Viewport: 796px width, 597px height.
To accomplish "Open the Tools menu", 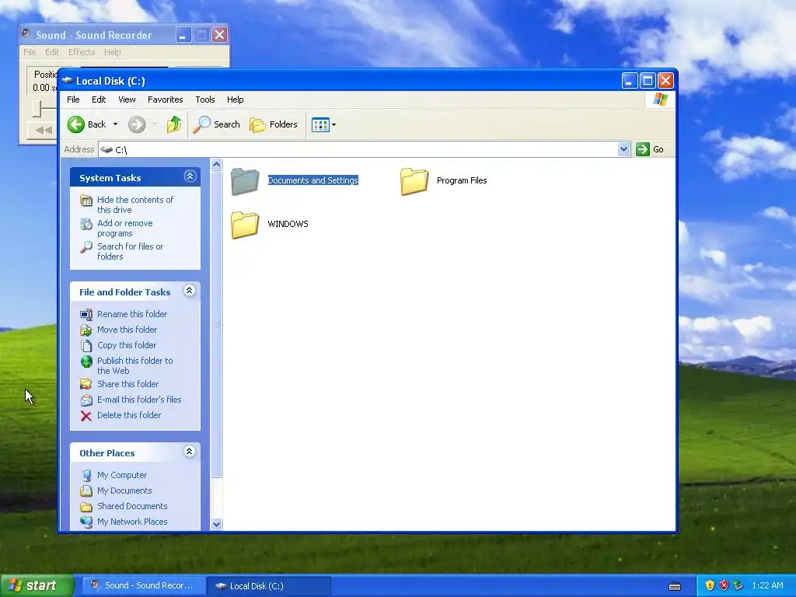I will click(205, 99).
